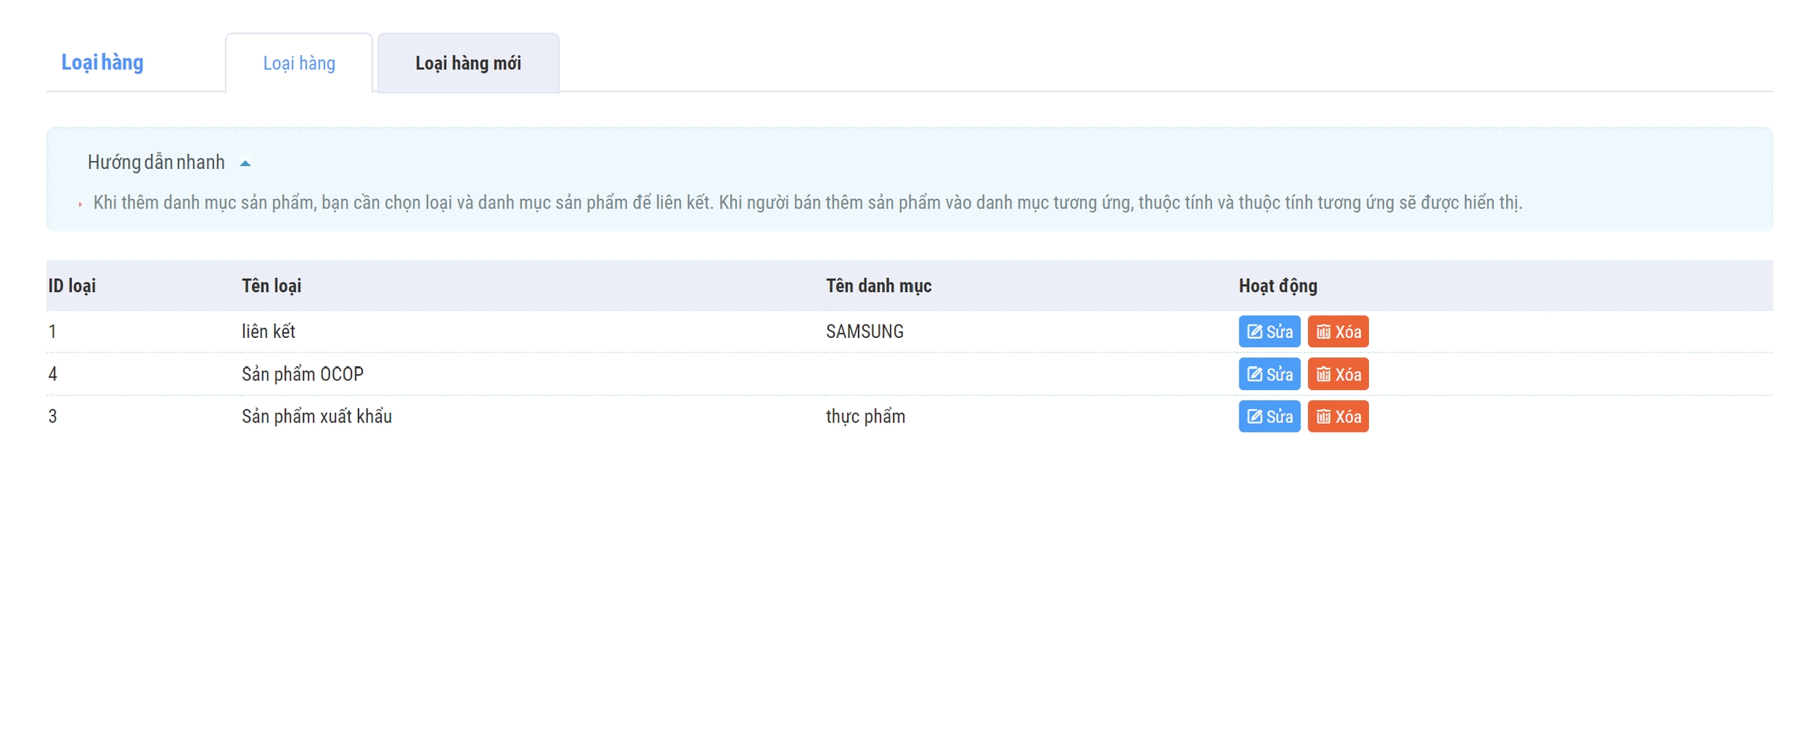Image resolution: width=1819 pixels, height=731 pixels.
Task: Select the Sản phẩm xuất khẩu name cell
Action: (x=317, y=417)
